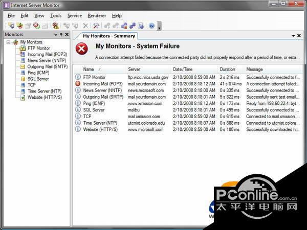Select Ping (ICMP) in the tree
This screenshot has height=230, width=307.
(x=38, y=73)
